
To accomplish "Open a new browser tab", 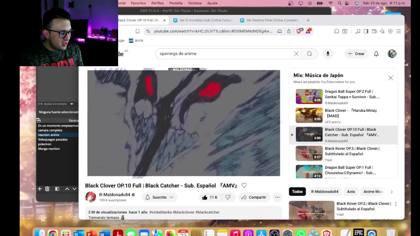I will (x=308, y=20).
